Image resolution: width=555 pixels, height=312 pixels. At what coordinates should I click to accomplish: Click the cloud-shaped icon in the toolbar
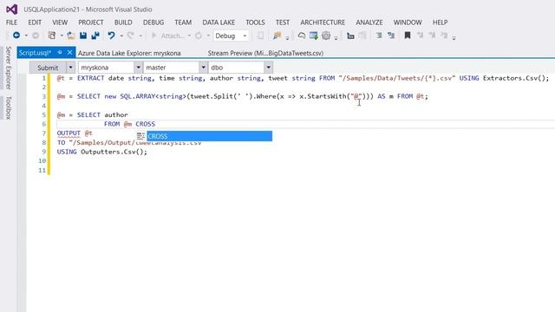(301, 36)
